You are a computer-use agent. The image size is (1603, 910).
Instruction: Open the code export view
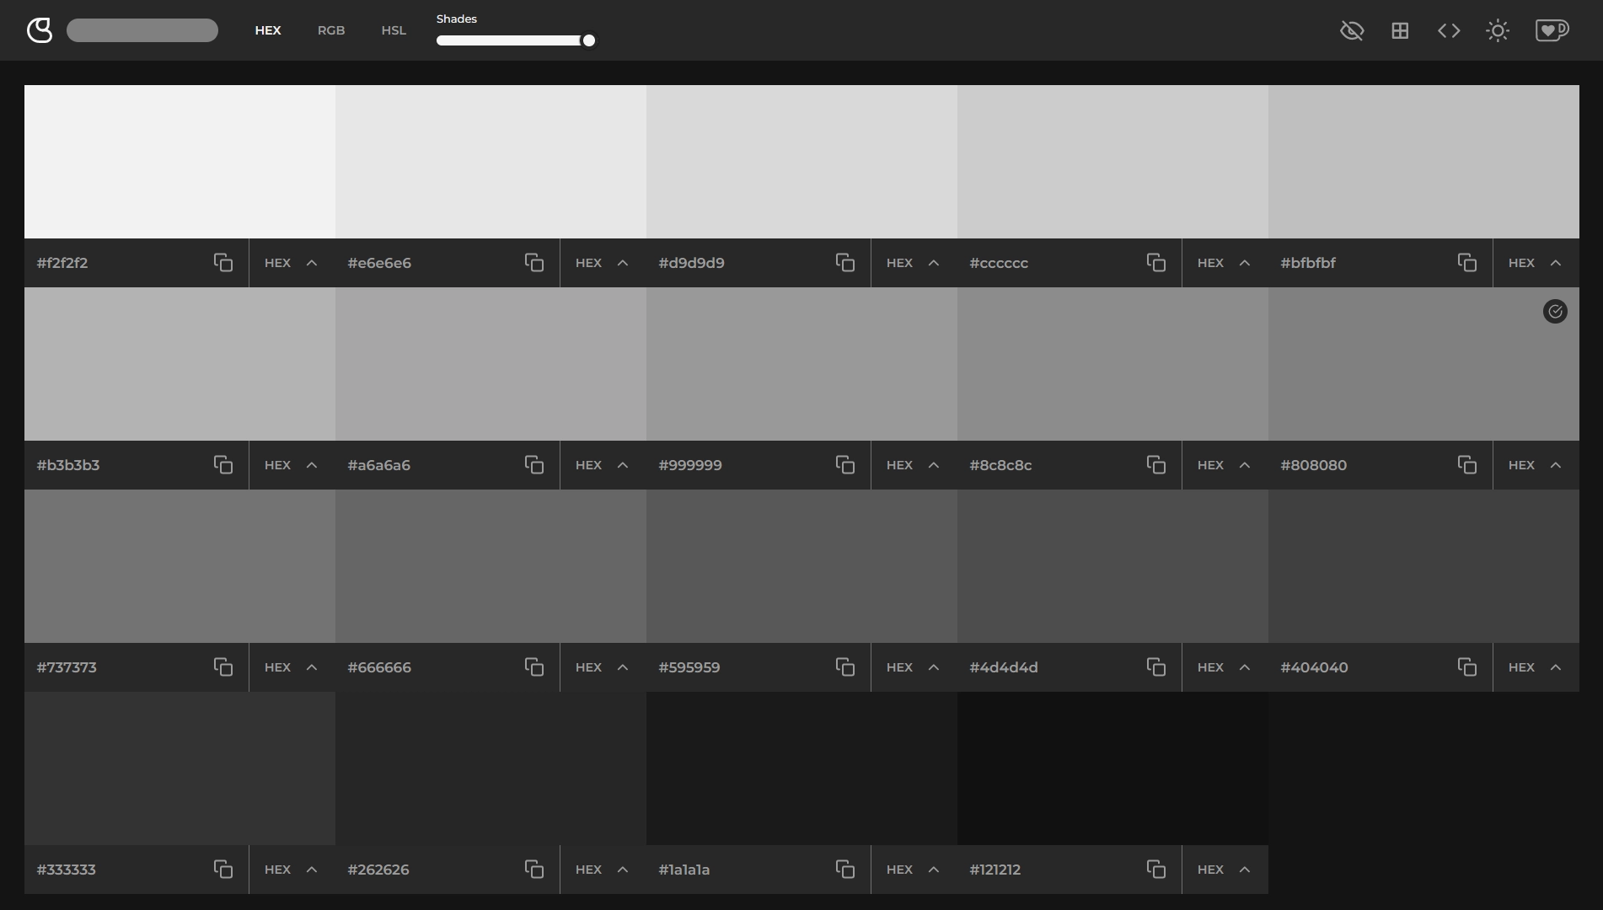[1449, 30]
